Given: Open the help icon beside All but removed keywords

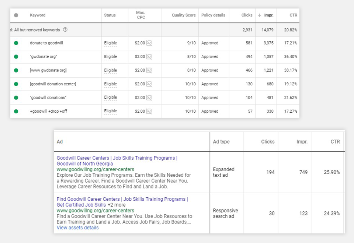Looking at the screenshot, I should (65, 29).
